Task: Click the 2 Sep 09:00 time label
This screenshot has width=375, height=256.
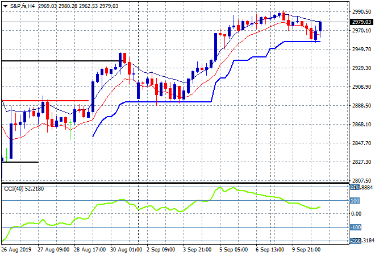Action: (x=161, y=250)
